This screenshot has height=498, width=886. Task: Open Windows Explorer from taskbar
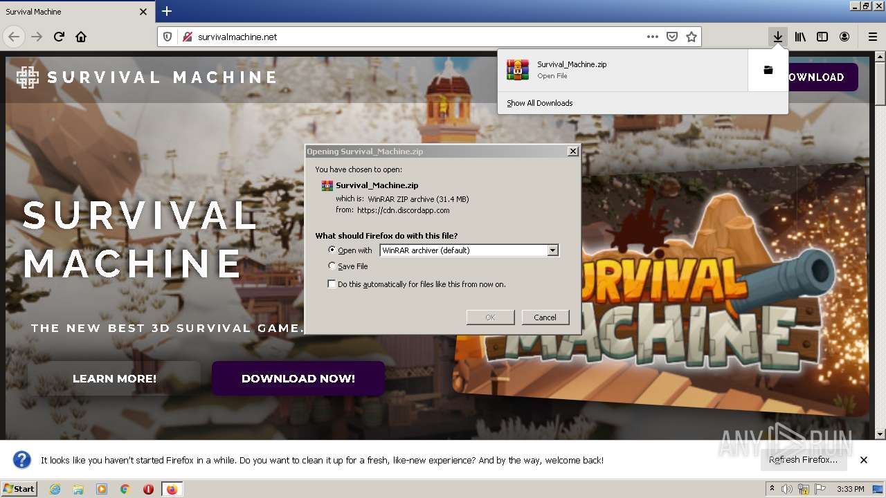(x=78, y=489)
